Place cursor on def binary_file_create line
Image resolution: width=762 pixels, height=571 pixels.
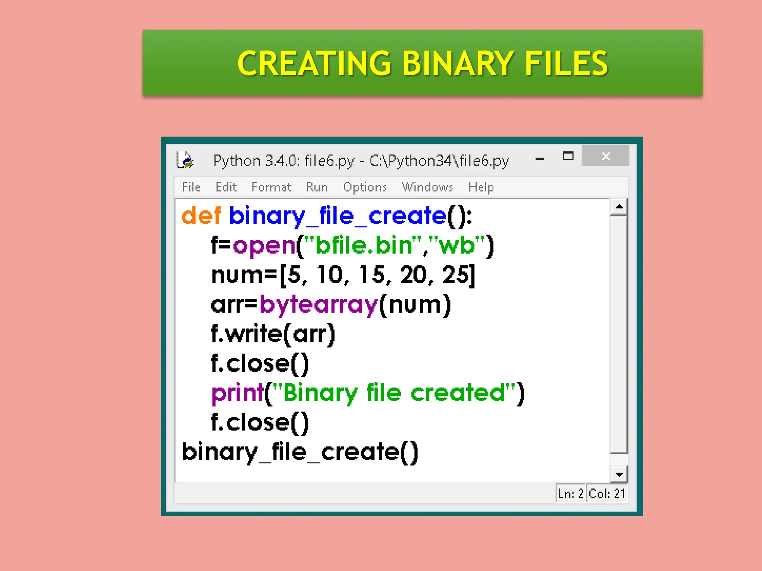click(x=327, y=216)
